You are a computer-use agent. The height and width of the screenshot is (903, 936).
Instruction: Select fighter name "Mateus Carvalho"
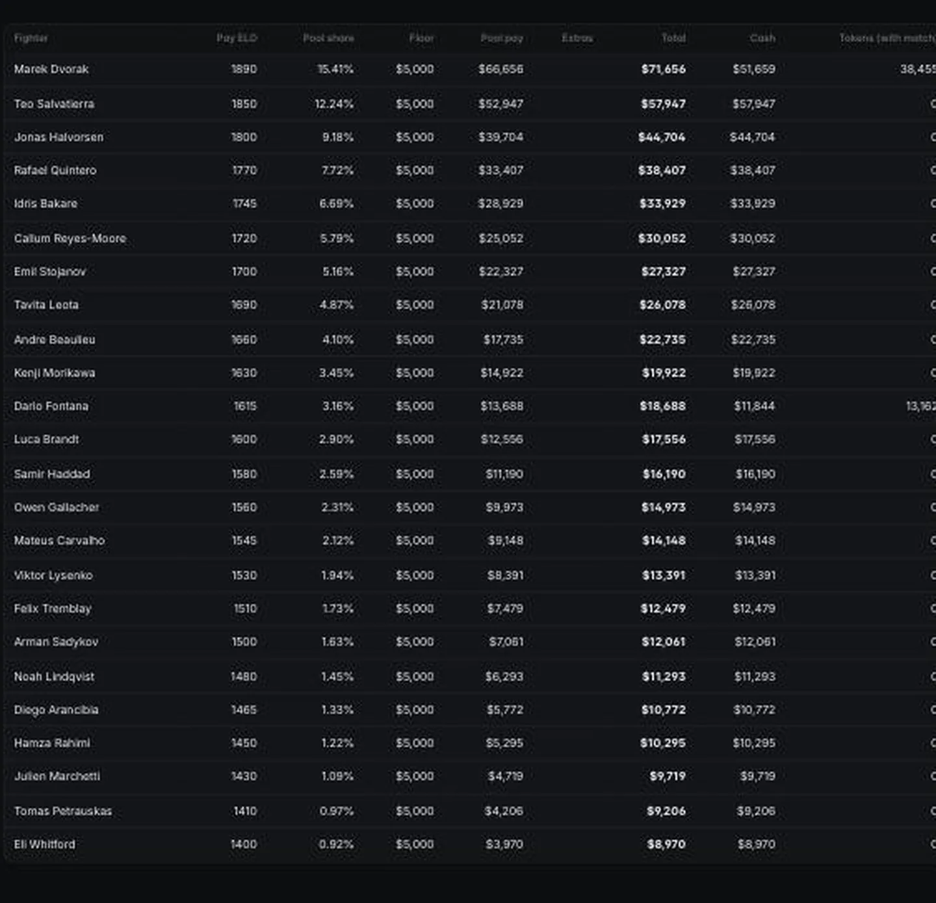(59, 541)
